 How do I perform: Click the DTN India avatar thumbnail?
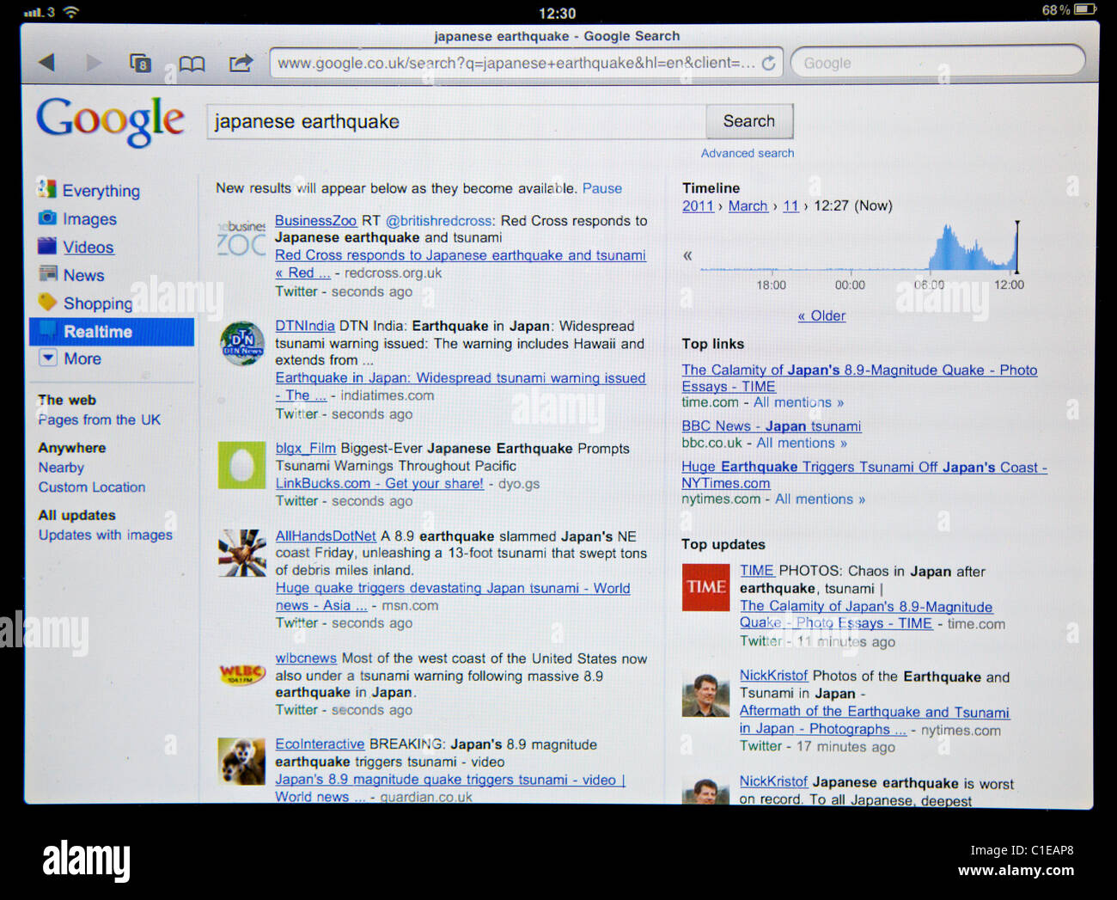(241, 343)
